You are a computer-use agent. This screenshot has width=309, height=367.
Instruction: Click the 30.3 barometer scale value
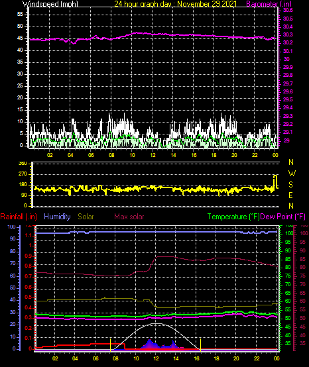pos(288,34)
